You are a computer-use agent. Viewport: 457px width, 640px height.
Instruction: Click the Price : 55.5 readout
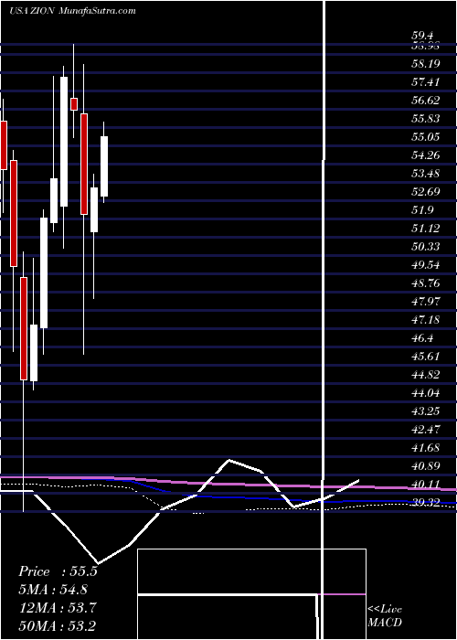(58, 571)
